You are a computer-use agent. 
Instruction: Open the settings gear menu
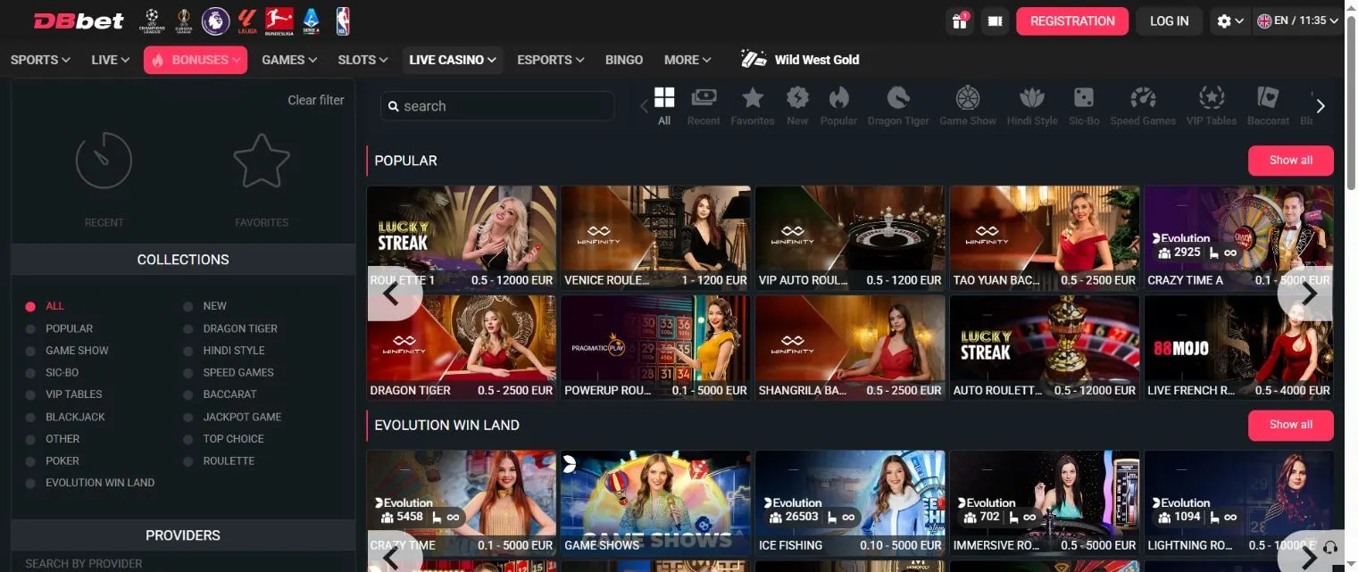tap(1230, 21)
